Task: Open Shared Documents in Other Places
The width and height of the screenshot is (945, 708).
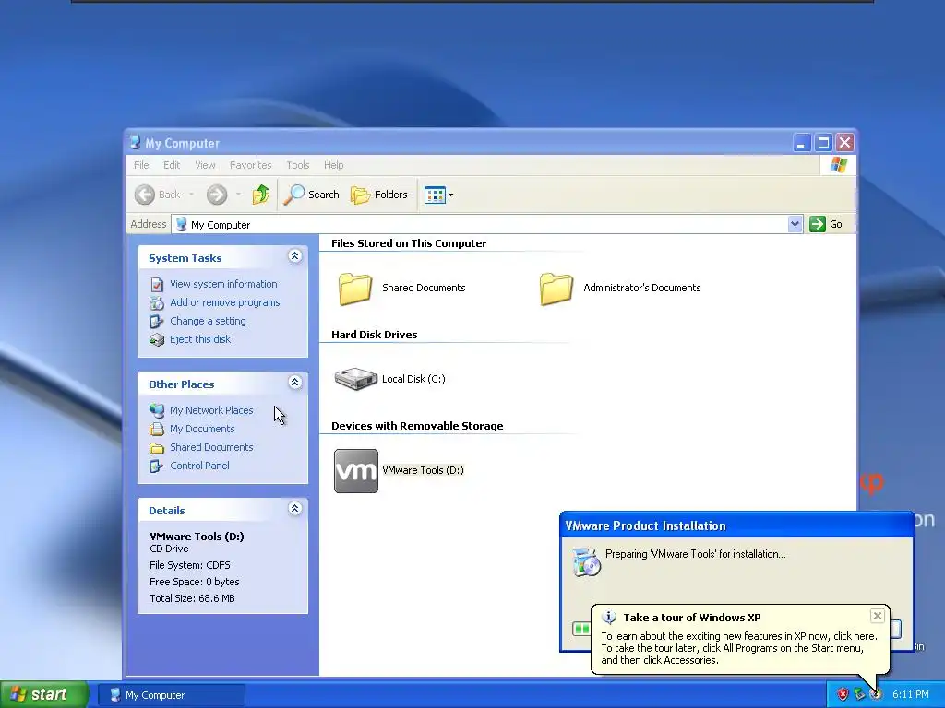Action: [x=211, y=447]
